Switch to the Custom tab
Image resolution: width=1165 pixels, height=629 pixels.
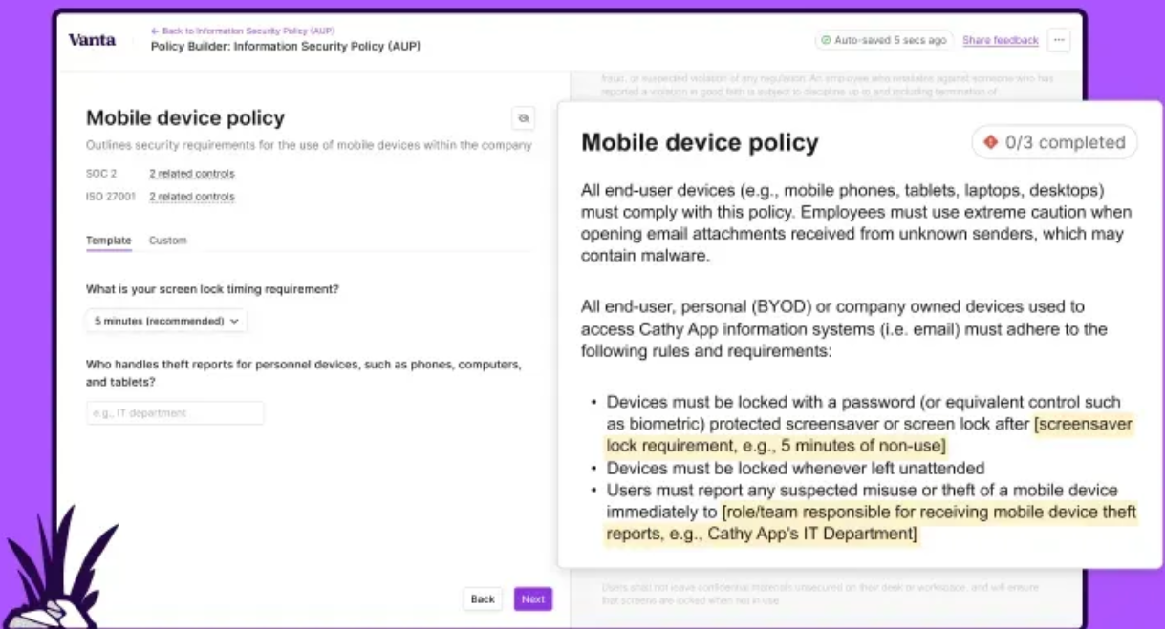tap(167, 241)
